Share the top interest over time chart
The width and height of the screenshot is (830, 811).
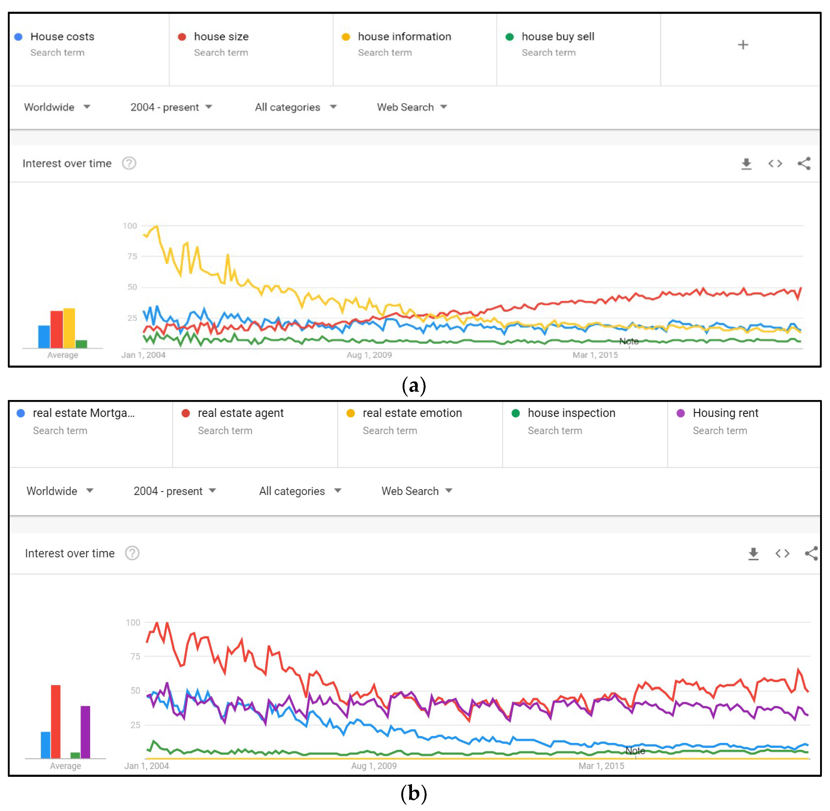coord(804,164)
